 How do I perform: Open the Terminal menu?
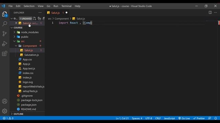click(x=66, y=6)
